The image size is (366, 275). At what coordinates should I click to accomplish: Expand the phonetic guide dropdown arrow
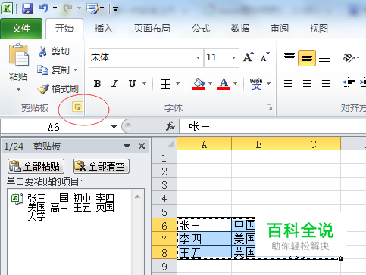tap(268, 83)
